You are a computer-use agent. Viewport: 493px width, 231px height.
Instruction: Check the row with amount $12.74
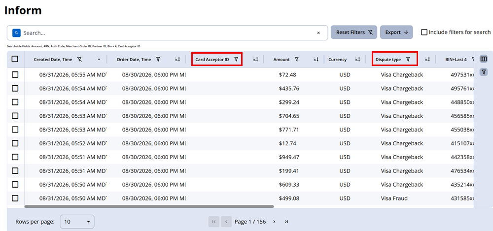tap(15, 143)
